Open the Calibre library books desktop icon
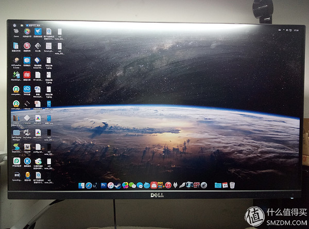 (x=16, y=120)
